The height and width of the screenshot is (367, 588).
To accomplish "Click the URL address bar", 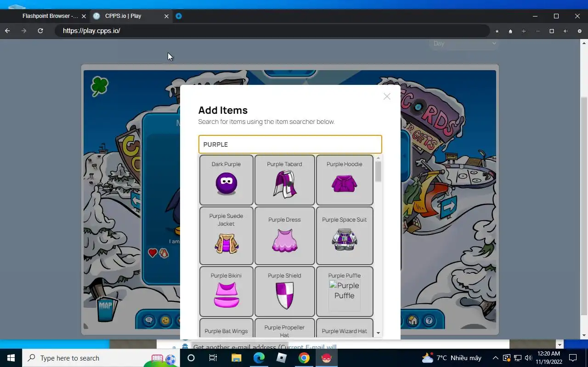I will coord(272,31).
